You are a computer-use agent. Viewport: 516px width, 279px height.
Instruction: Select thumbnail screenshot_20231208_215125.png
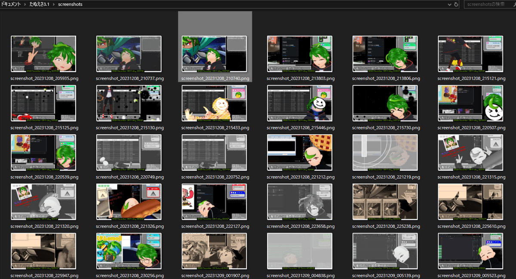pyautogui.click(x=43, y=103)
